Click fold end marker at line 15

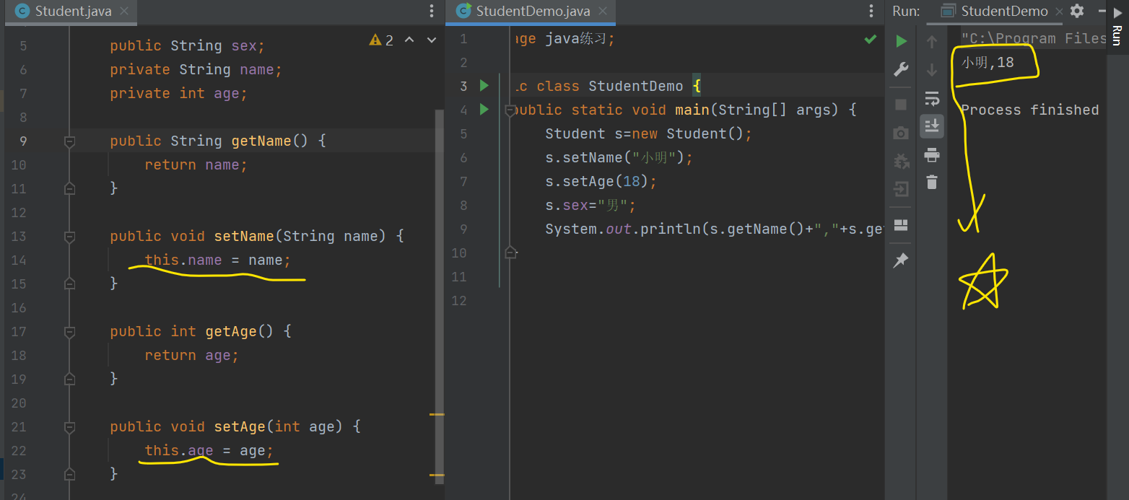(70, 284)
